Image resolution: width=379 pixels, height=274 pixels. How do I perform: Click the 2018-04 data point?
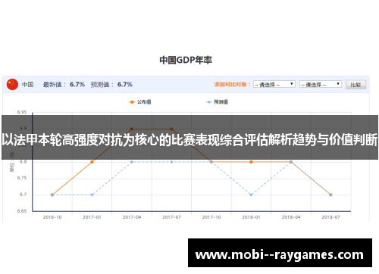click(291, 162)
